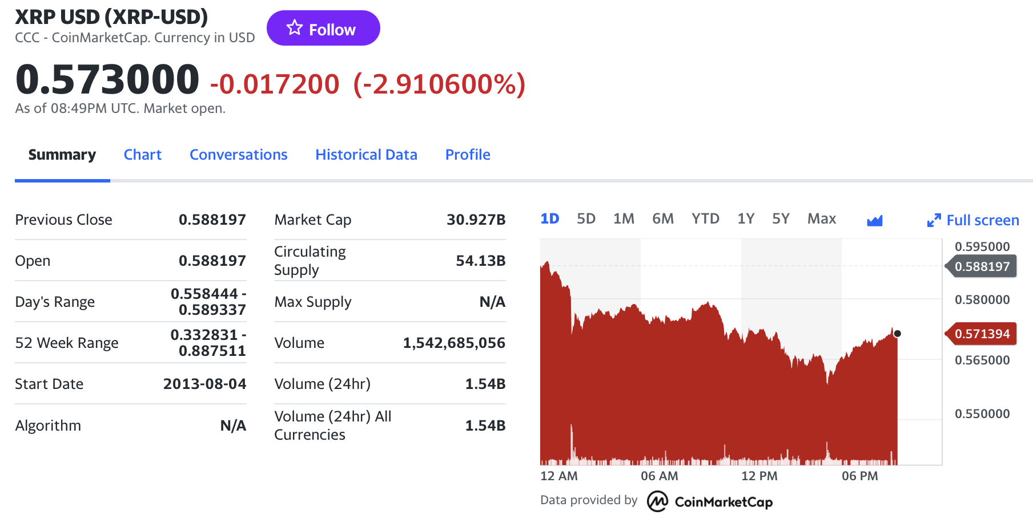Show the Max price history range
Image resolution: width=1033 pixels, height=519 pixels.
point(821,218)
